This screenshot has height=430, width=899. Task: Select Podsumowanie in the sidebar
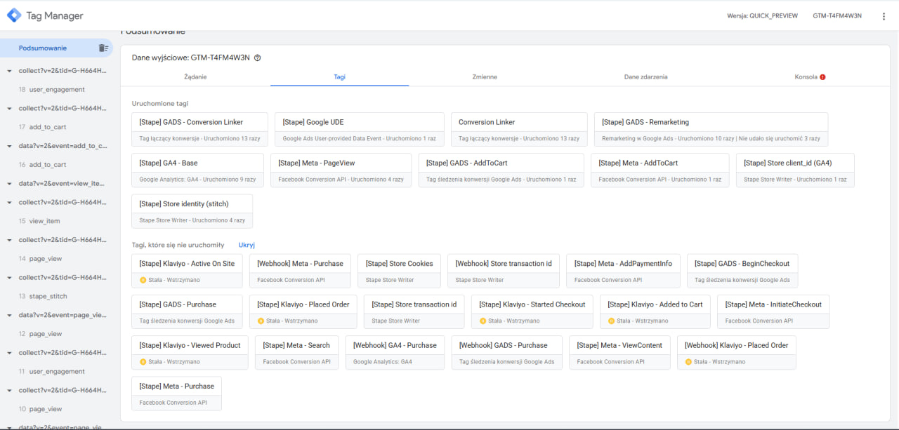[x=43, y=48]
